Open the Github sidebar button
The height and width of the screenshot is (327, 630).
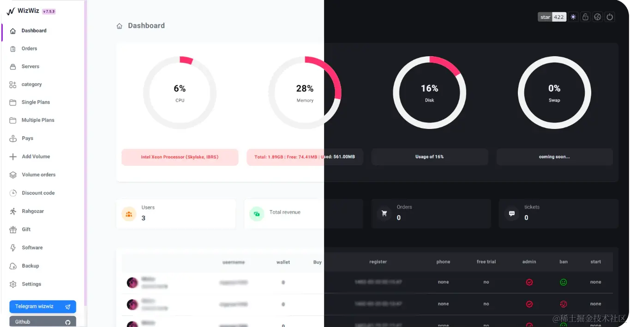pyautogui.click(x=42, y=321)
